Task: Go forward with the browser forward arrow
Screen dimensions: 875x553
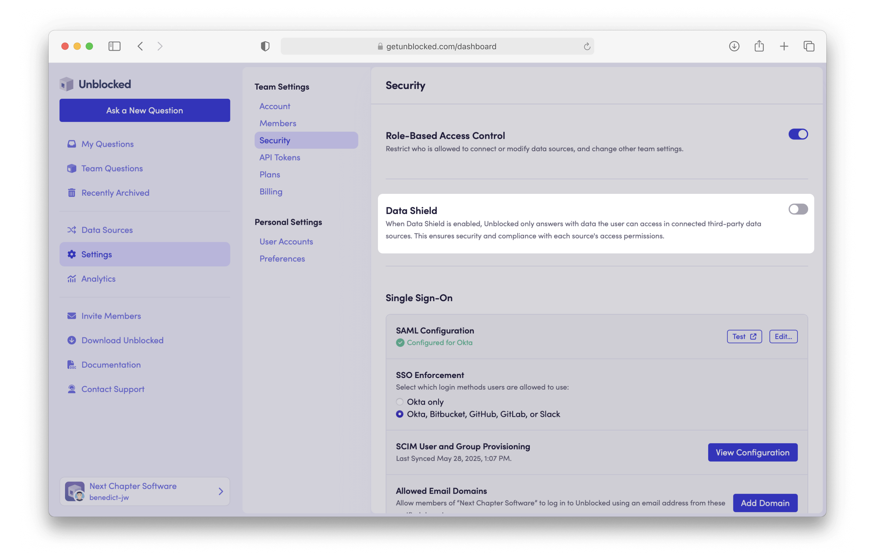Action: [x=160, y=46]
